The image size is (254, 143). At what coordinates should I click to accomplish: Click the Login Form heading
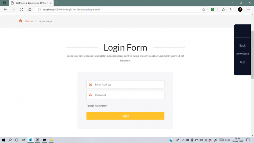click(x=125, y=47)
